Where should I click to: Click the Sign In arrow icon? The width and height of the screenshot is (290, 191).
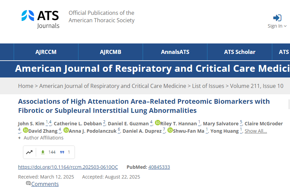click(277, 18)
